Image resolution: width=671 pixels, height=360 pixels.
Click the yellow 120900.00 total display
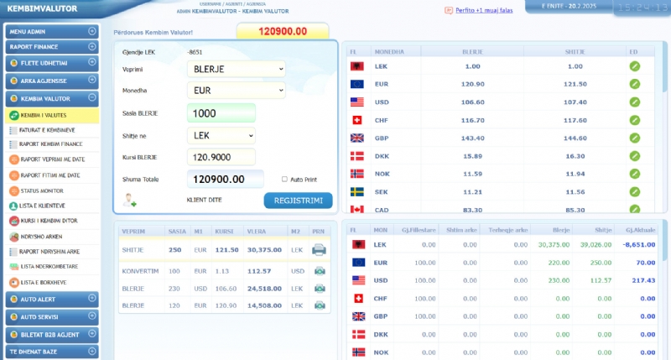(283, 31)
